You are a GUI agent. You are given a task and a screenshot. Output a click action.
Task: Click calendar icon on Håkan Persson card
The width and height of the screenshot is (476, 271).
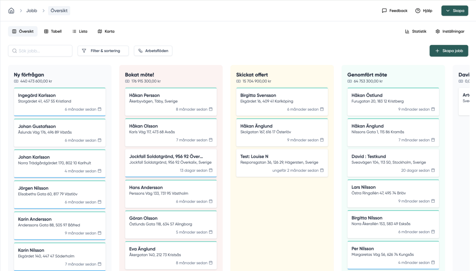click(211, 109)
